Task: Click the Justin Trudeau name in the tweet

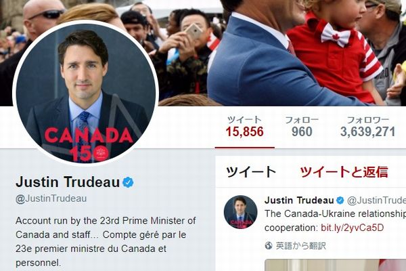Action: point(299,201)
